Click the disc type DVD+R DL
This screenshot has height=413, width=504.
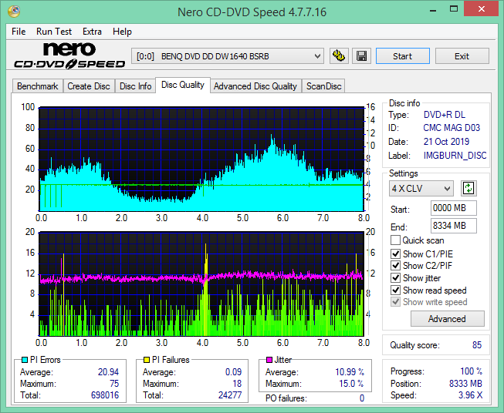point(445,115)
